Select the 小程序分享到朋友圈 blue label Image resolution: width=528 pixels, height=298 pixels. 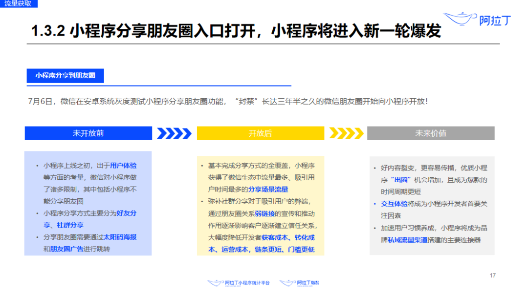click(65, 76)
